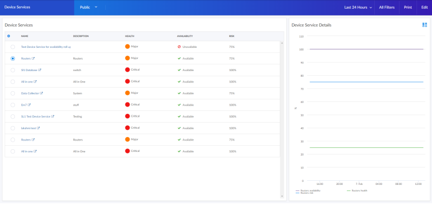The width and height of the screenshot is (432, 206).
Task: Click external link icon beside lakshmi test
Action: click(38, 128)
